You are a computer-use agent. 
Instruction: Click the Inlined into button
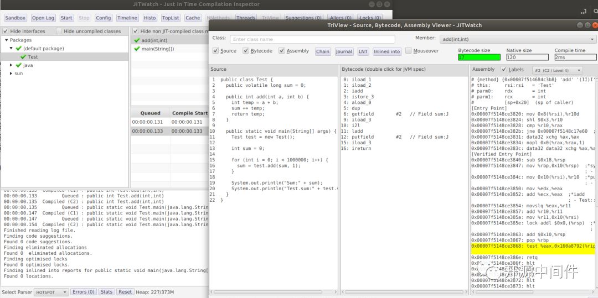point(386,51)
